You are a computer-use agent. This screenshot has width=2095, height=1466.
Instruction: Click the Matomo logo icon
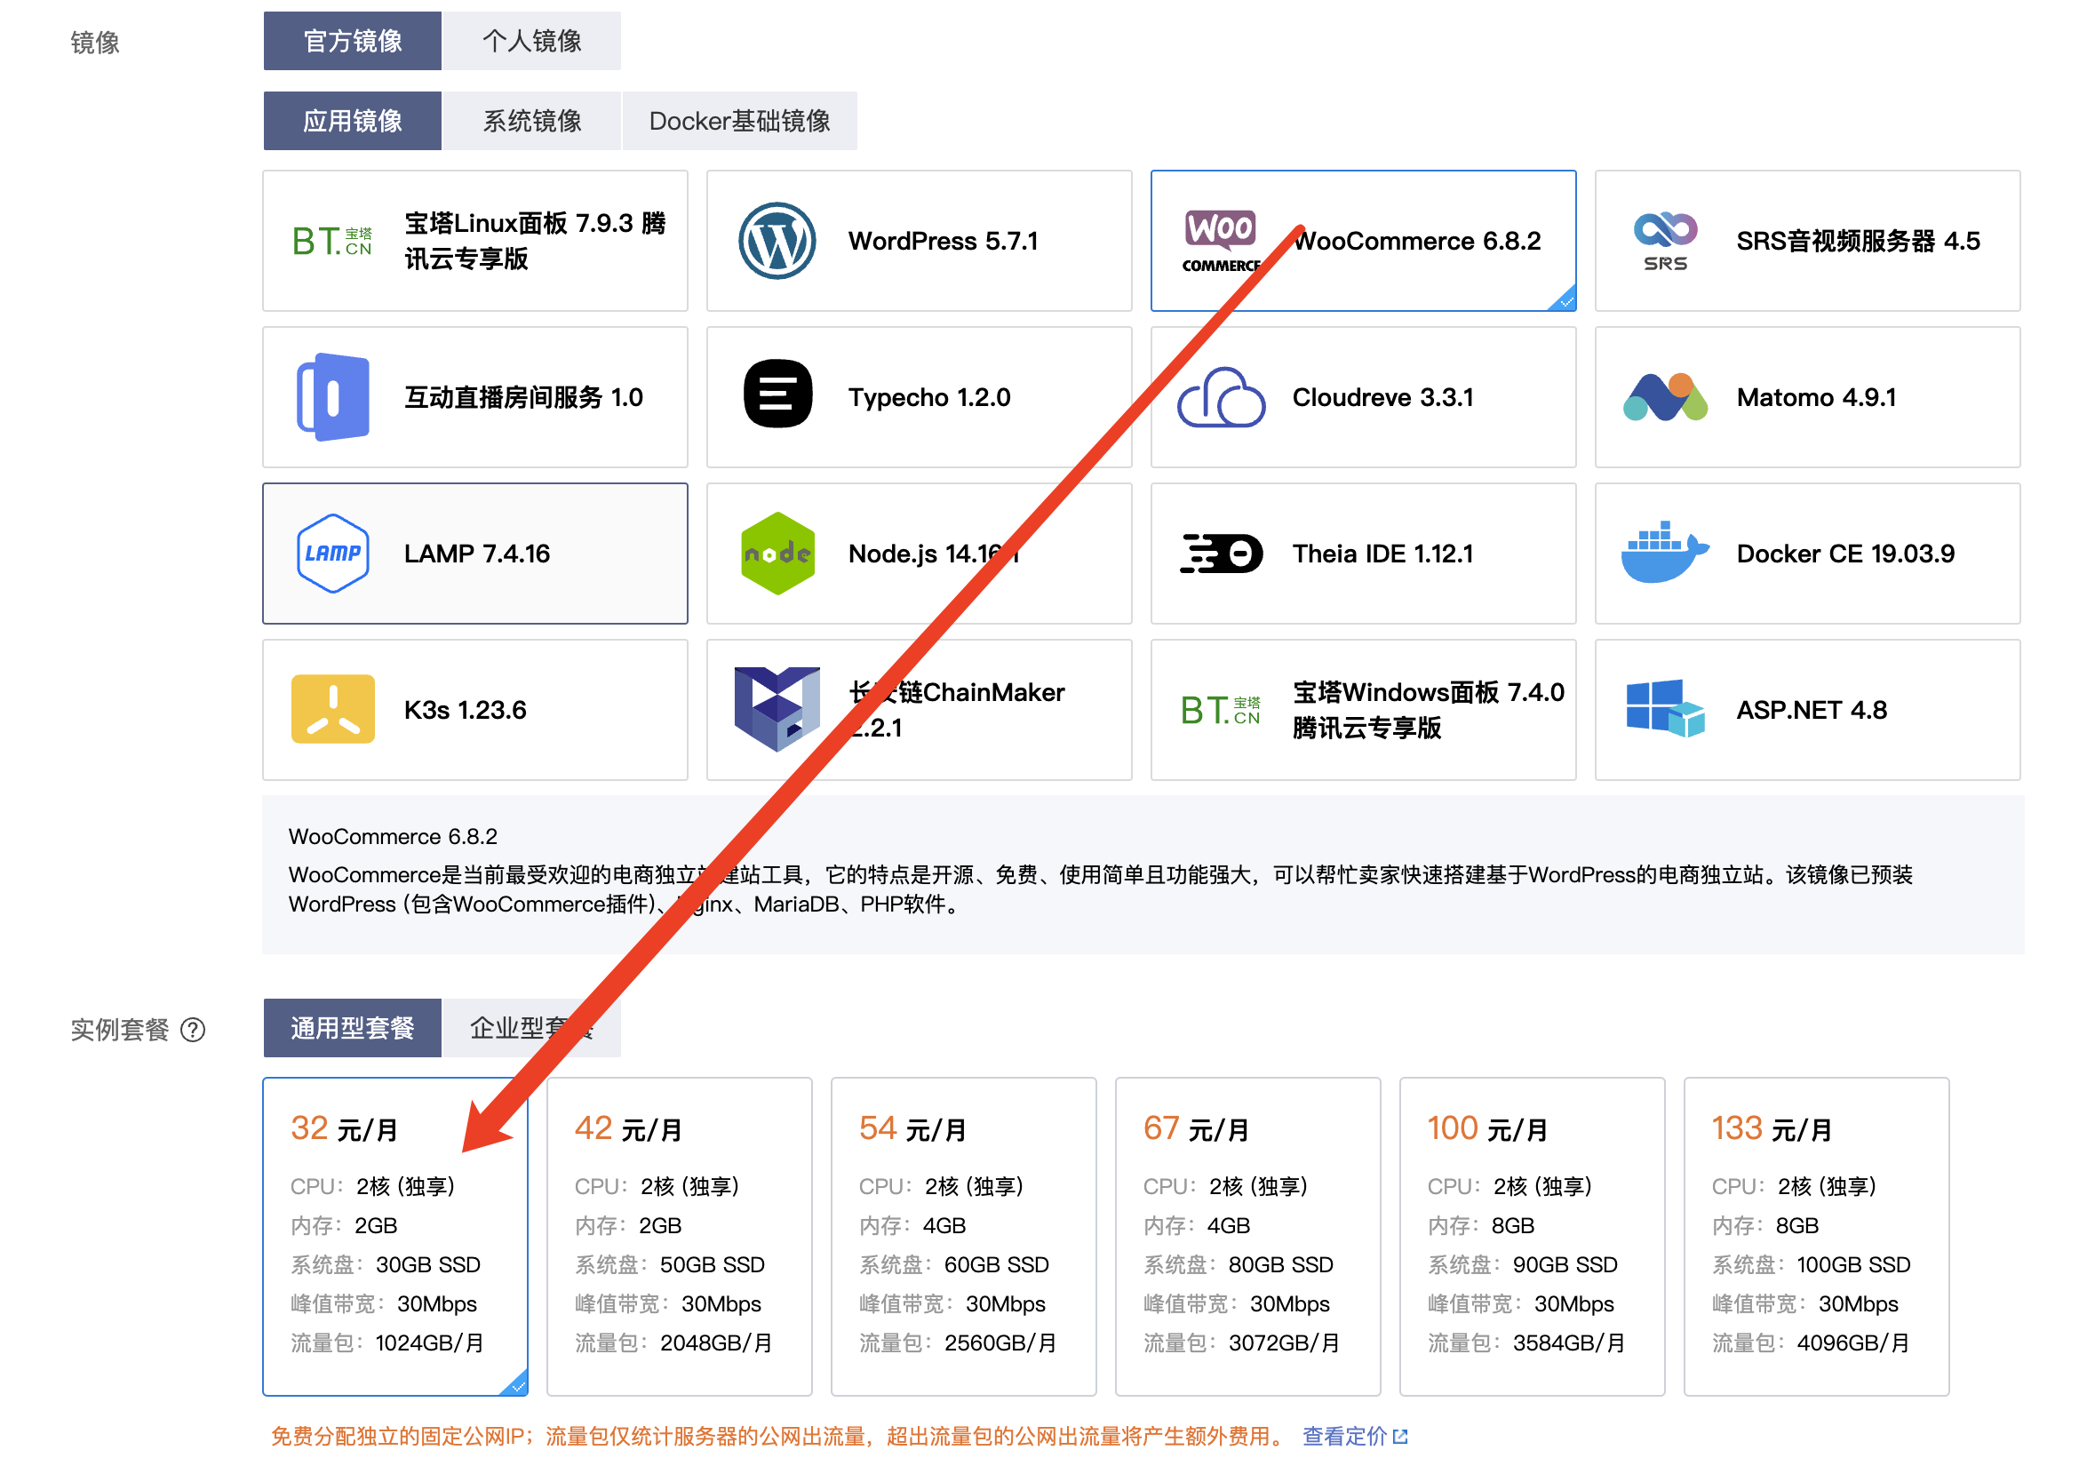coord(1664,397)
